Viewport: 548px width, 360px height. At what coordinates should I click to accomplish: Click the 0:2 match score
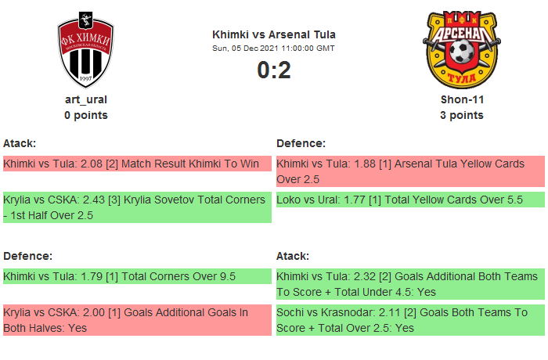[274, 70]
